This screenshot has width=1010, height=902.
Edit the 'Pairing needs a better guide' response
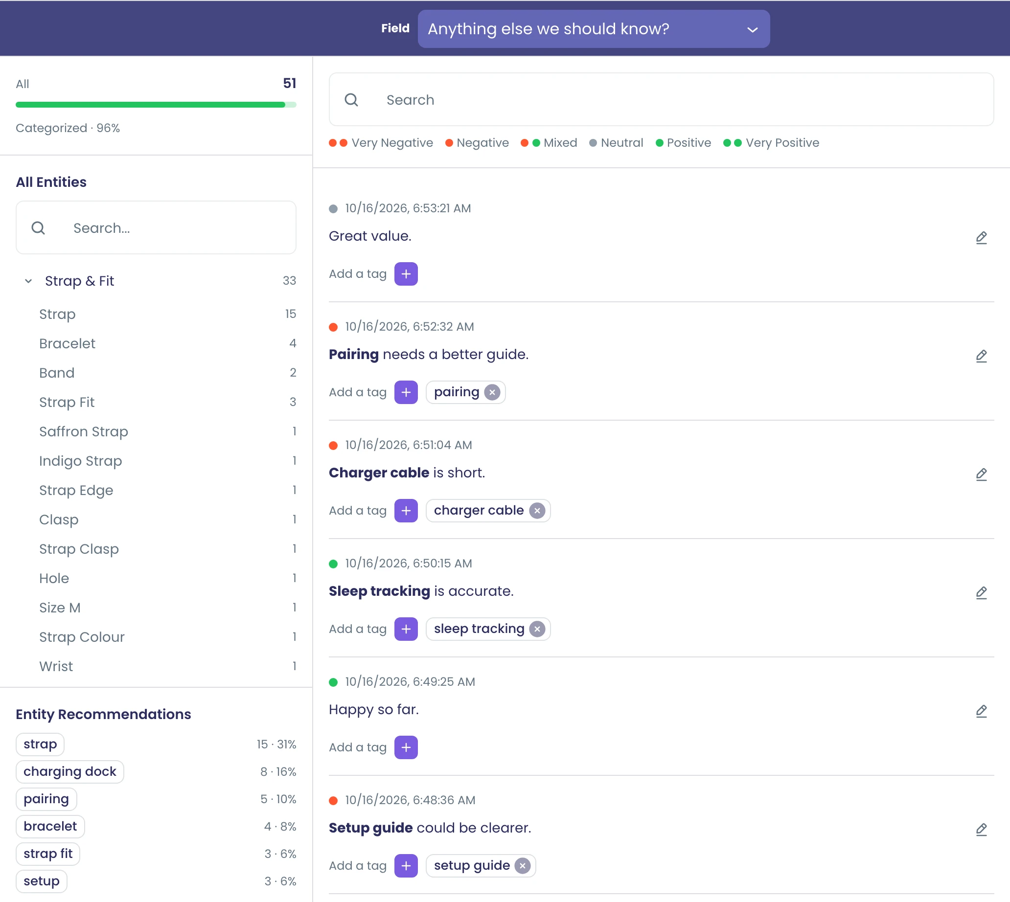pyautogui.click(x=981, y=356)
